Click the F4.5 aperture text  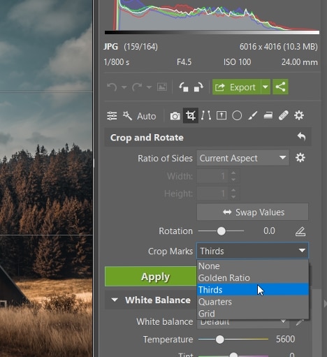(184, 62)
